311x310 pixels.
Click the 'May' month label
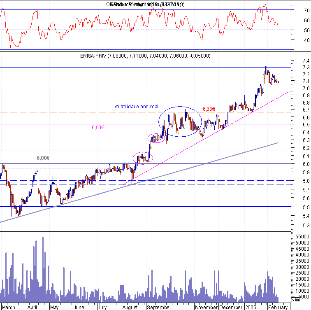coord(54,307)
